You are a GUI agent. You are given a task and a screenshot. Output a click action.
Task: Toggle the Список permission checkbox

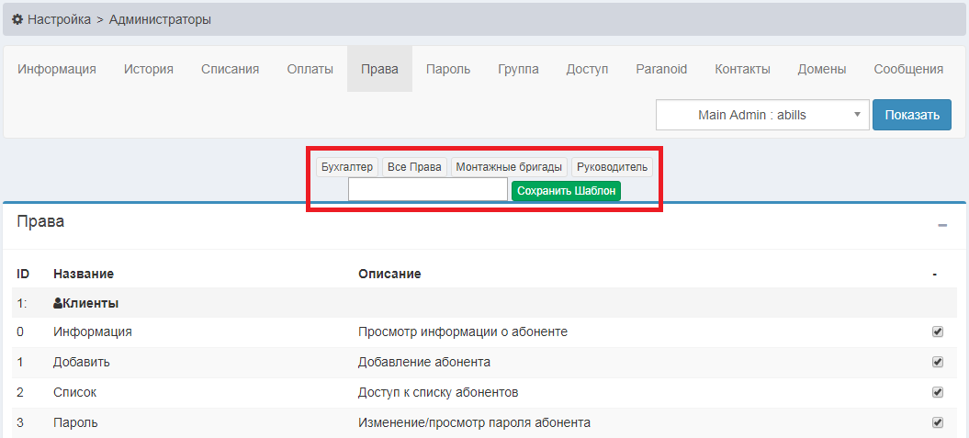[x=937, y=392]
